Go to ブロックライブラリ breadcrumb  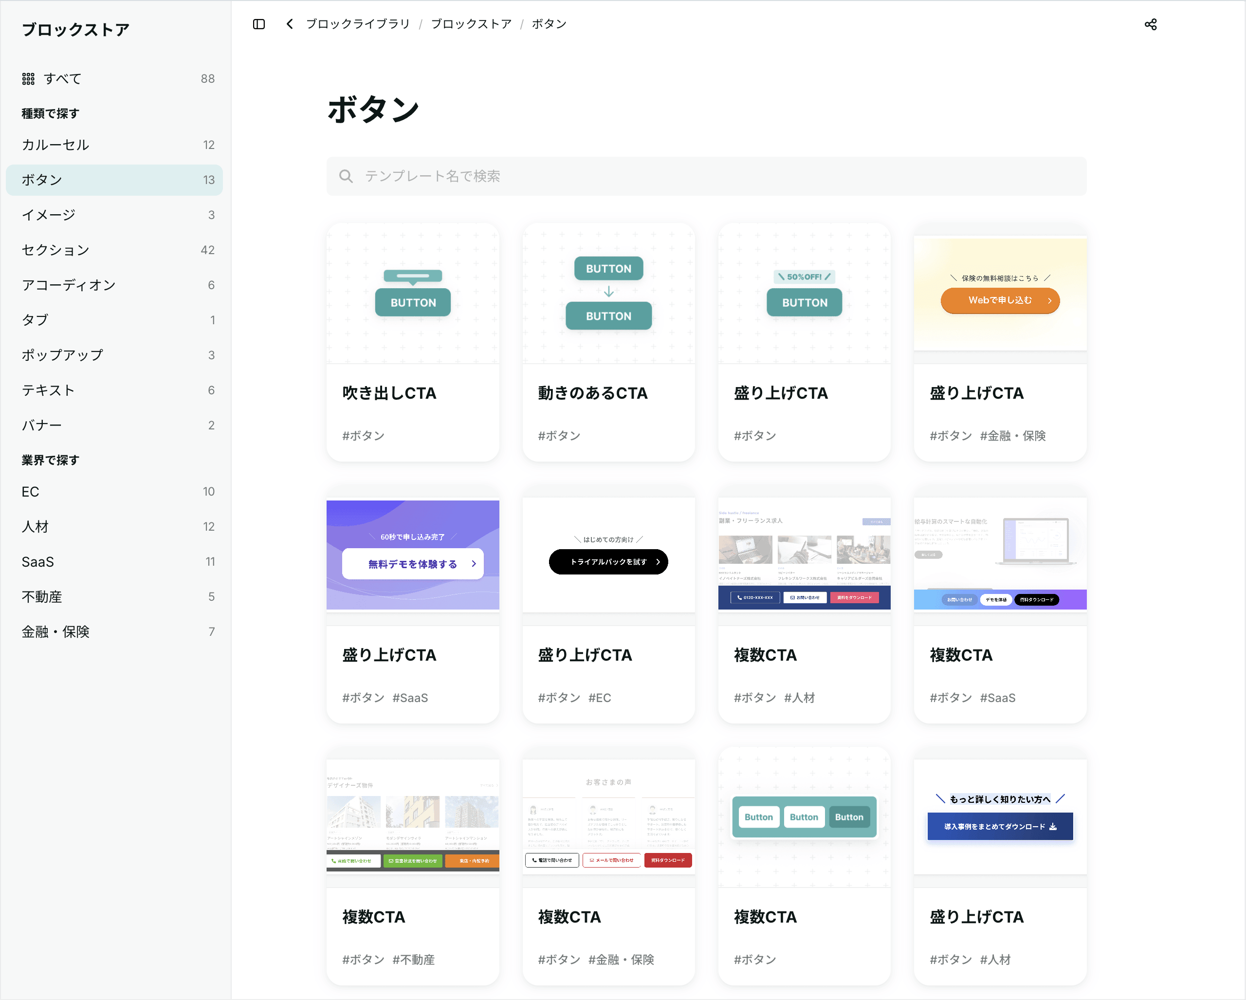click(x=358, y=24)
